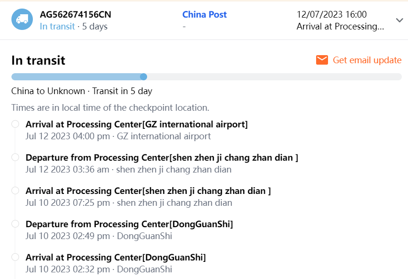Click the Jul 10 2023 07:25 pm timestamp
This screenshot has height=279, width=408.
[68, 203]
